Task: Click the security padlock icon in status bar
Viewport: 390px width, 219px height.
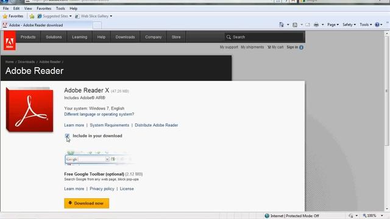Action: (351, 216)
